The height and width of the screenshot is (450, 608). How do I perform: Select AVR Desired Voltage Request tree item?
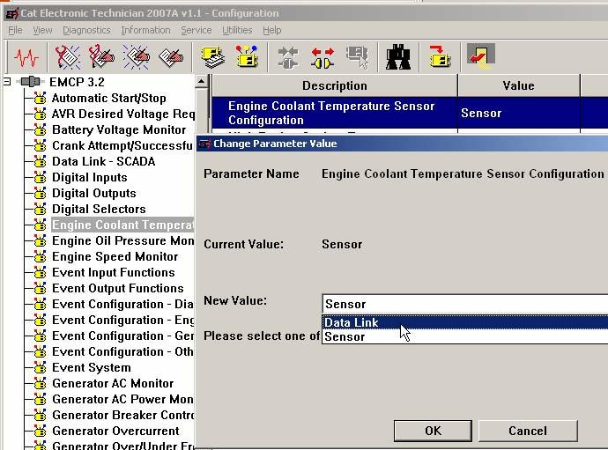(122, 114)
